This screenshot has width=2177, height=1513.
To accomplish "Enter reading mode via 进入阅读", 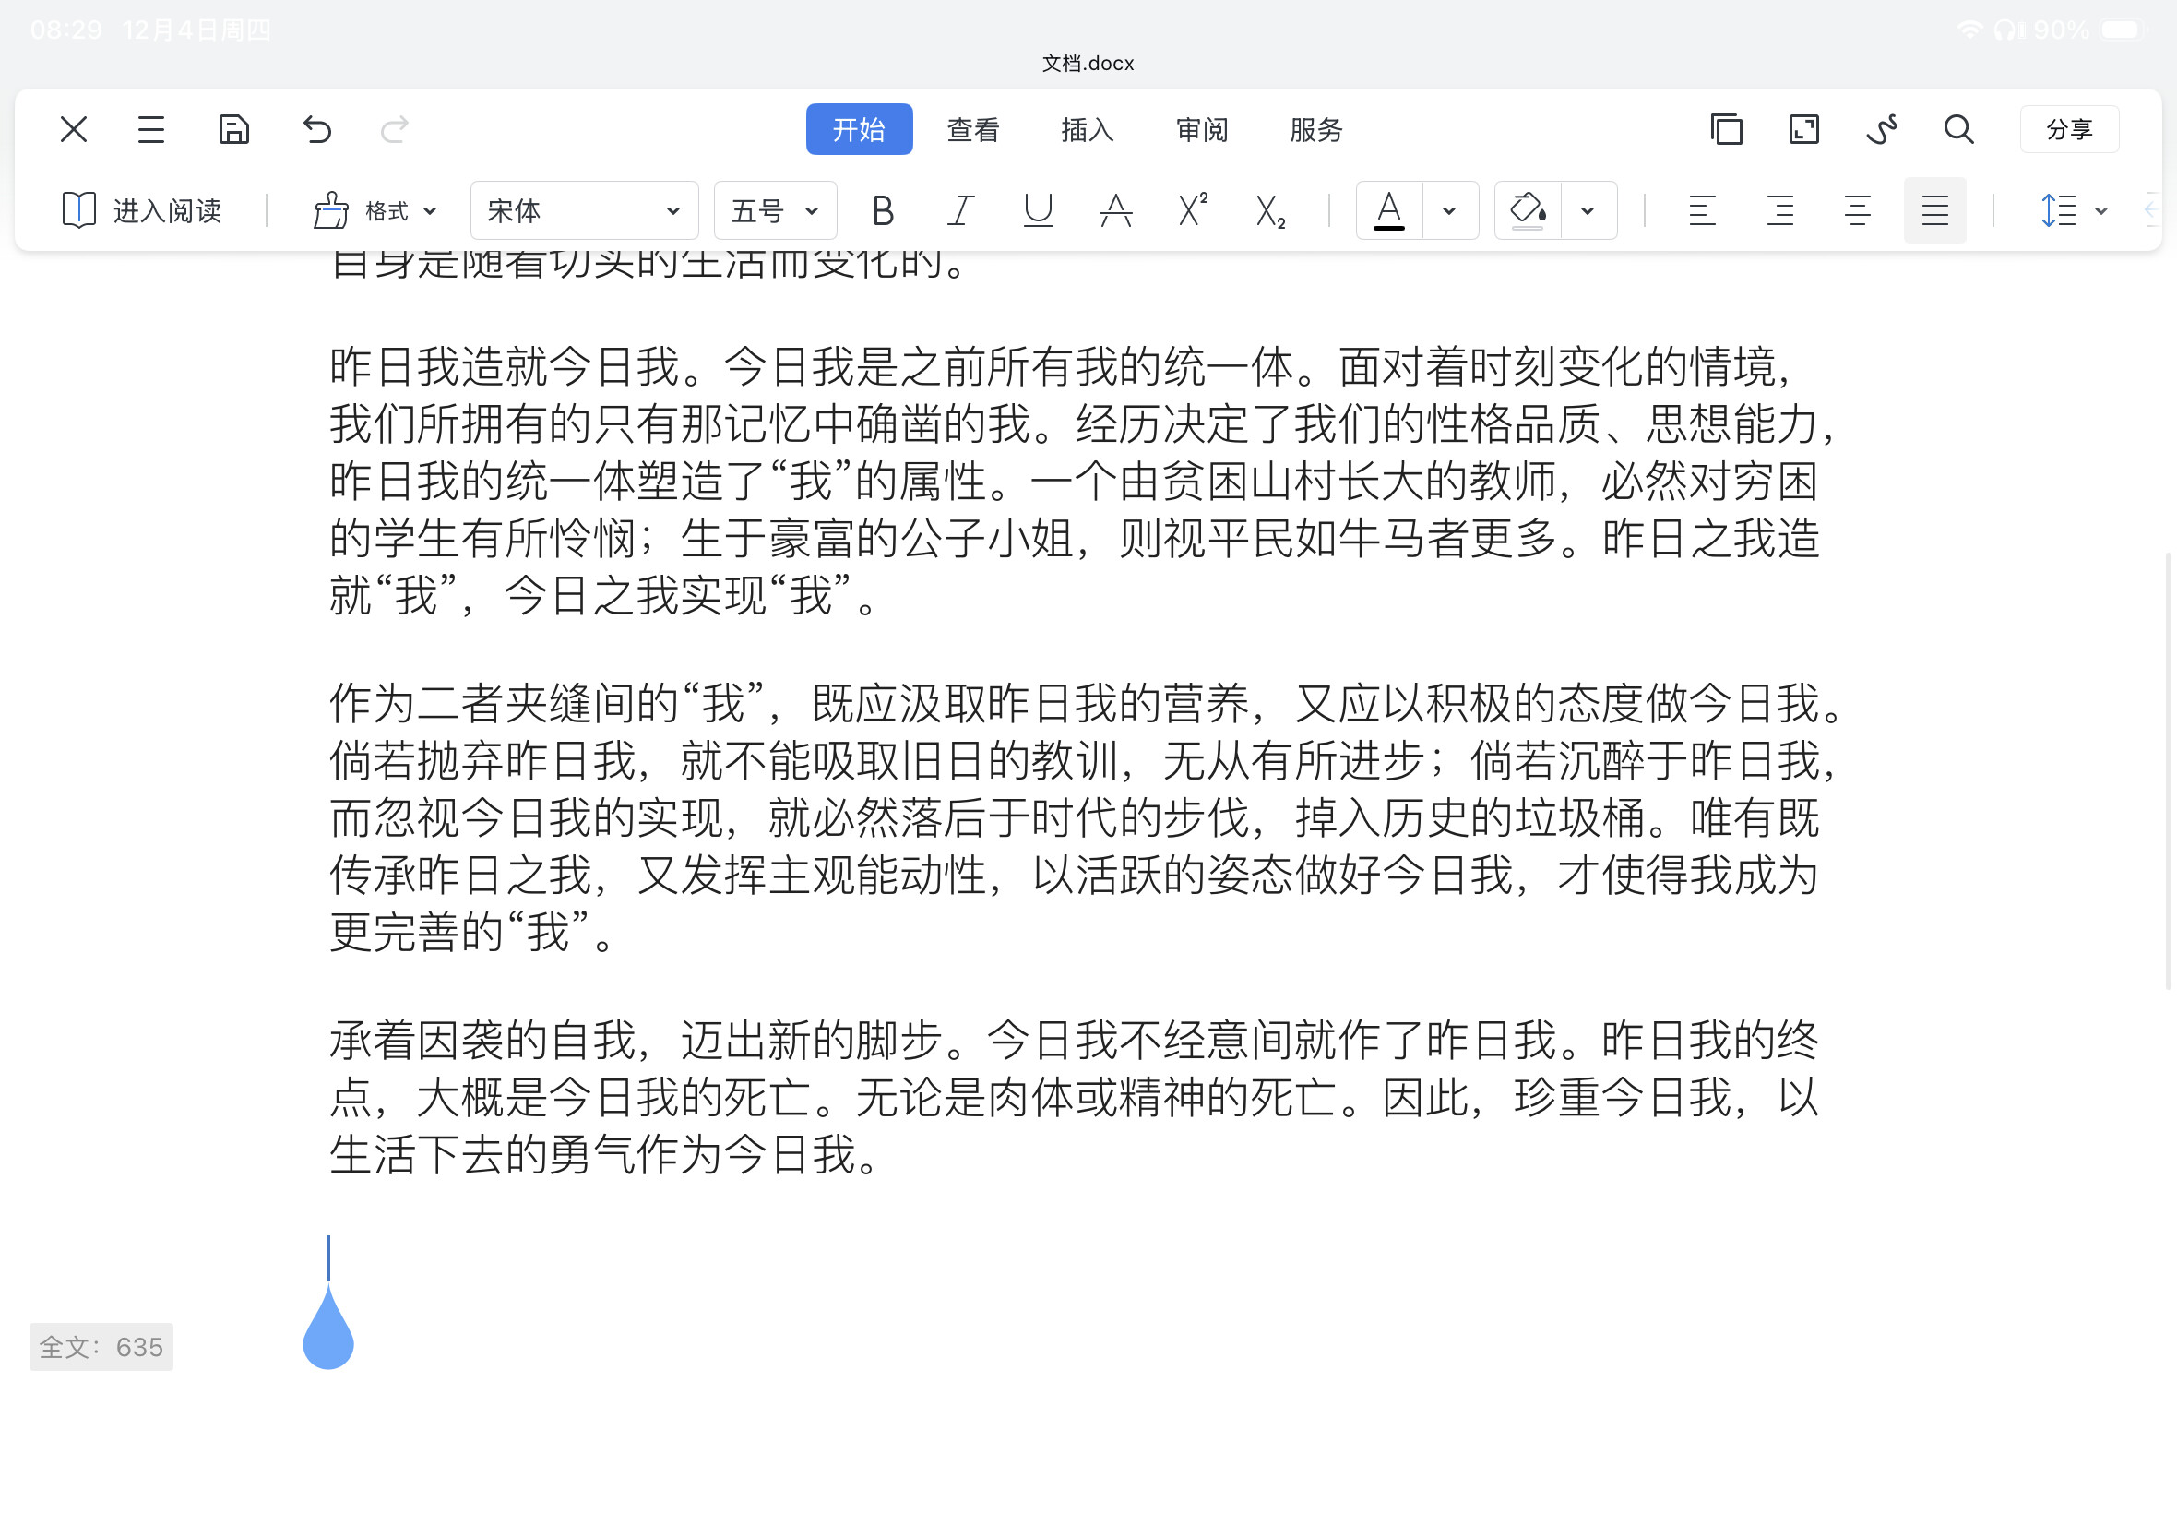I will pos(142,210).
